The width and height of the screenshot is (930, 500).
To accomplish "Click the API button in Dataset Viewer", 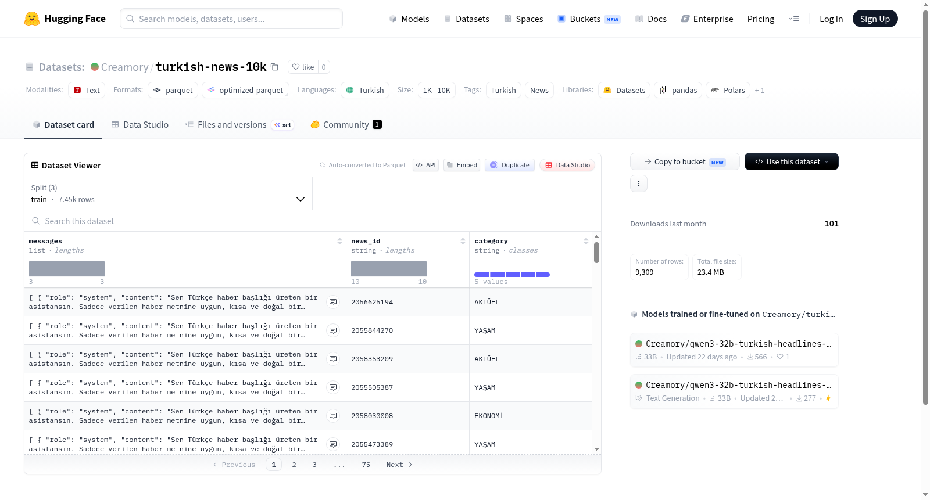I will [x=426, y=165].
